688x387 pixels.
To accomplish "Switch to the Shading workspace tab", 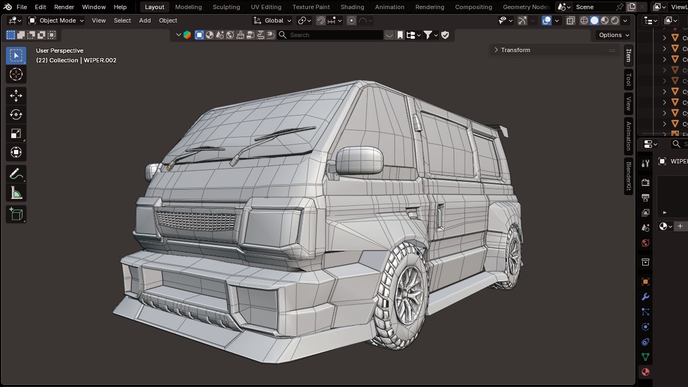I will (x=352, y=7).
